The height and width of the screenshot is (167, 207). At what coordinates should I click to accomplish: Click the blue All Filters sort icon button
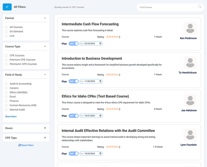coord(7,7)
